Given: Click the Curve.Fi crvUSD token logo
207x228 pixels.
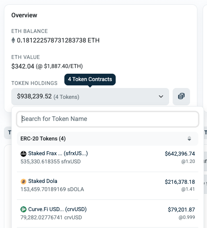Looking at the screenshot, I should click(23, 209).
